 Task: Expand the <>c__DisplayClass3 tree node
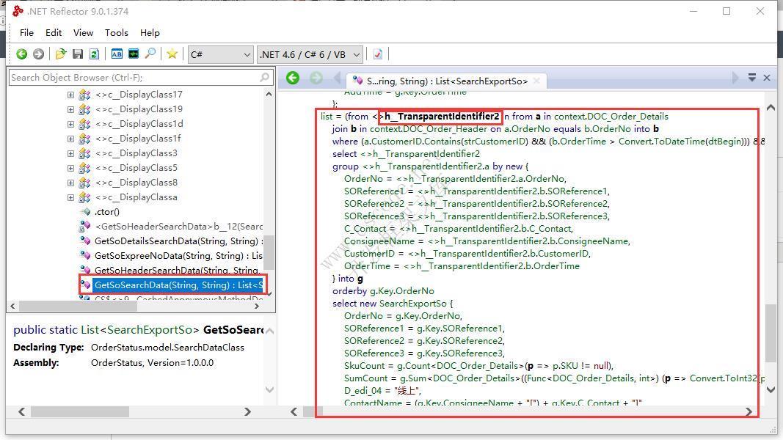tap(70, 153)
